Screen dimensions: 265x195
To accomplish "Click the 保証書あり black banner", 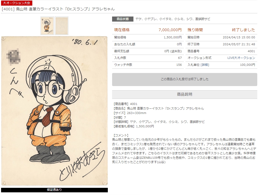I will click(x=54, y=190).
